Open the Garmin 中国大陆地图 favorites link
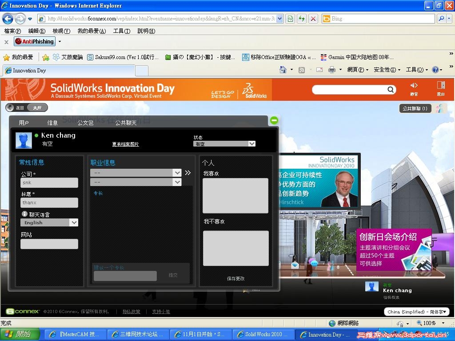This screenshot has width=455, height=341. [357, 57]
